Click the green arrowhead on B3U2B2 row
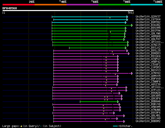 click(x=132, y=25)
